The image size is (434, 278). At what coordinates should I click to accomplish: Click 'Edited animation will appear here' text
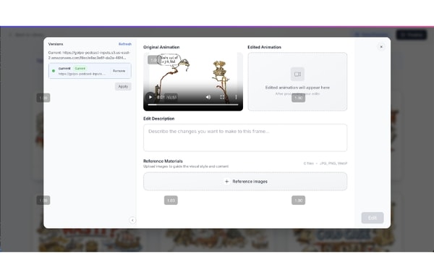(297, 88)
